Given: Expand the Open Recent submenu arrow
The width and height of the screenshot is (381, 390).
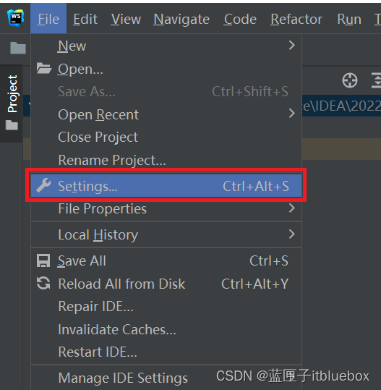Looking at the screenshot, I should click(292, 113).
